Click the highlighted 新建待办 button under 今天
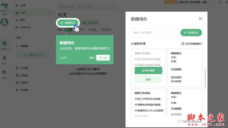 pos(68,23)
